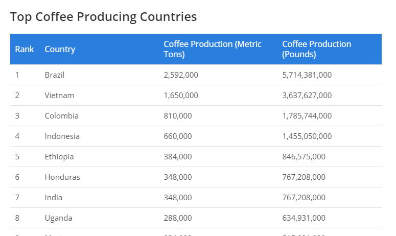396x236 pixels.
Task: Select the Vietnam country cell
Action: pyautogui.click(x=59, y=96)
